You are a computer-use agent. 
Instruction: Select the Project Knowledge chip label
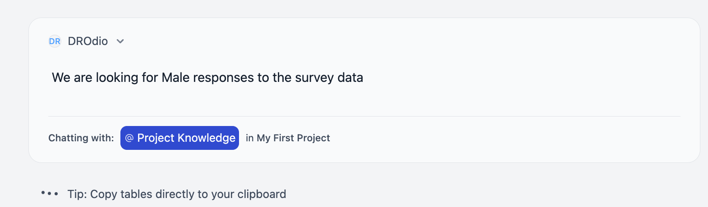(179, 138)
